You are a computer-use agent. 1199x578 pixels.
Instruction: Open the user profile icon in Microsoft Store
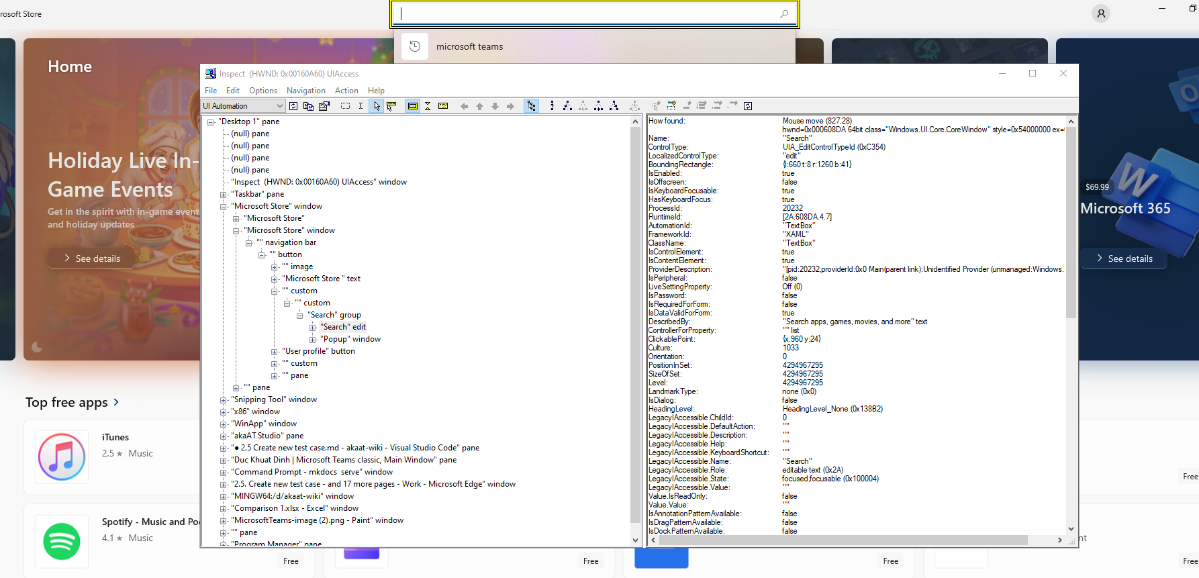1101,13
